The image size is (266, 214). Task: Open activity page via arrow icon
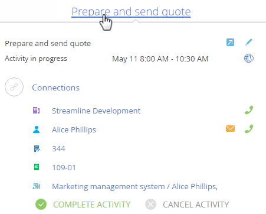coord(230,43)
